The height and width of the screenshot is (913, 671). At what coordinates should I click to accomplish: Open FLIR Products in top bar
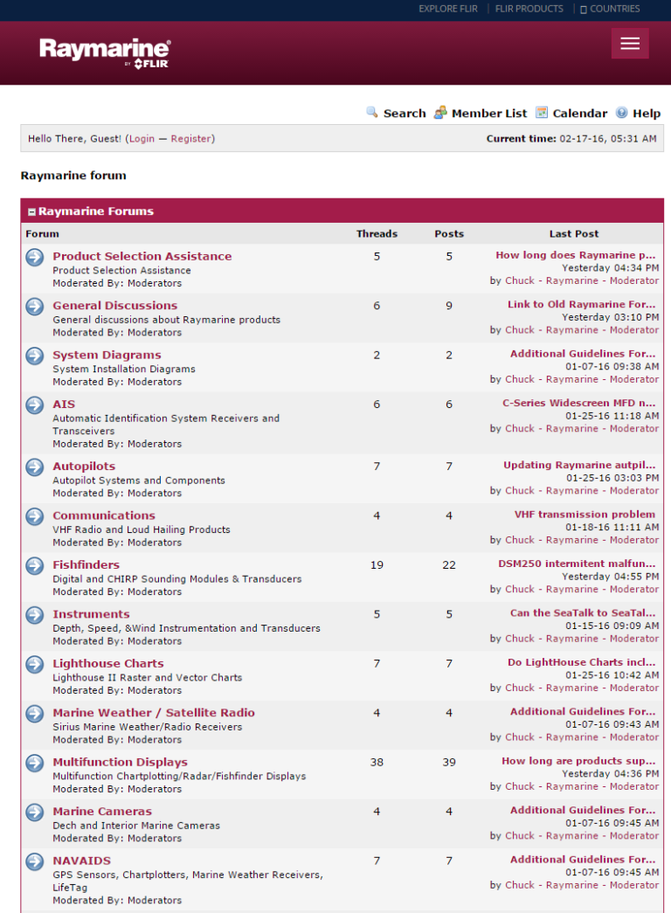pyautogui.click(x=529, y=9)
